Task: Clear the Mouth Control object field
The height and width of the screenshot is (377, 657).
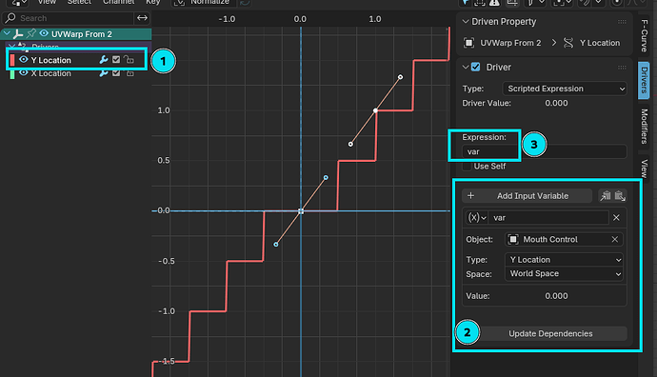Action: coord(615,239)
